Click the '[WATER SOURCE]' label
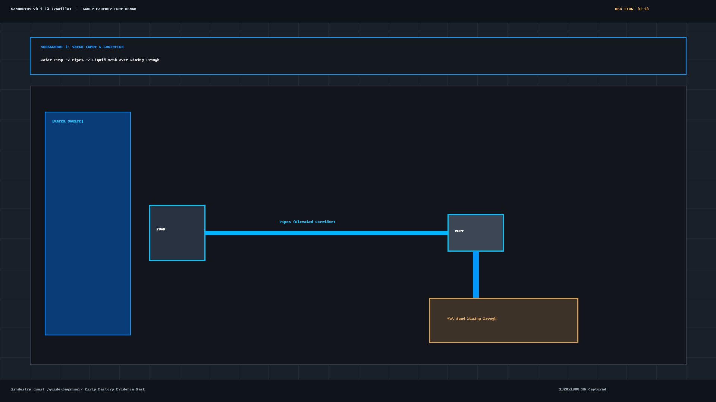The width and height of the screenshot is (716, 402). pos(67,121)
